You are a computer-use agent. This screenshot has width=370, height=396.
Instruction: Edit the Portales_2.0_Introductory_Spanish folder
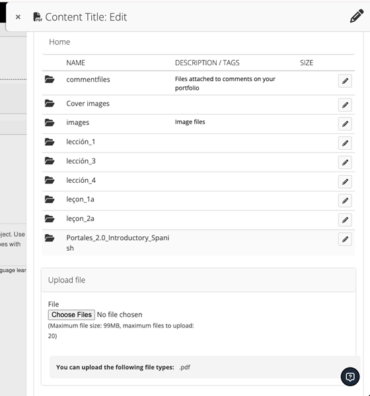click(x=345, y=239)
